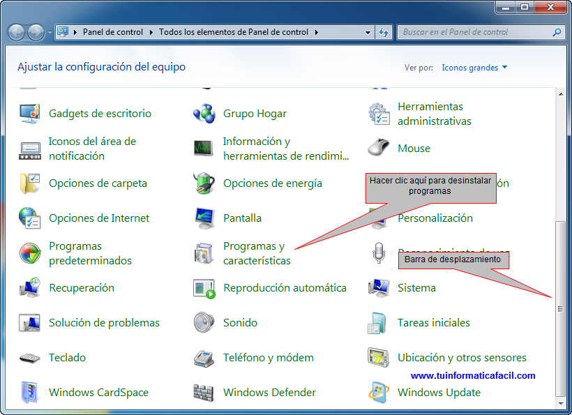The image size is (572, 415).
Task: Open the Teclado keyboard icon
Action: click(x=29, y=358)
